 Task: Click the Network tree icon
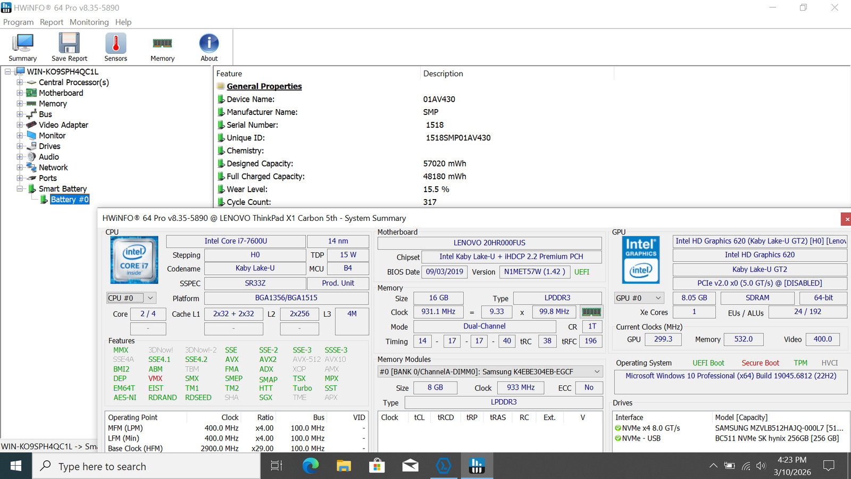pos(31,168)
